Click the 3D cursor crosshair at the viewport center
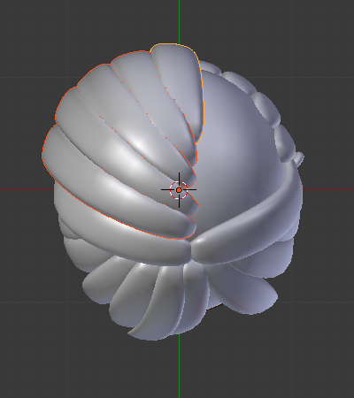The width and height of the screenshot is (354, 398). point(179,190)
